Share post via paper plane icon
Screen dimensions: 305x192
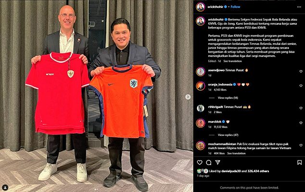point(217,162)
